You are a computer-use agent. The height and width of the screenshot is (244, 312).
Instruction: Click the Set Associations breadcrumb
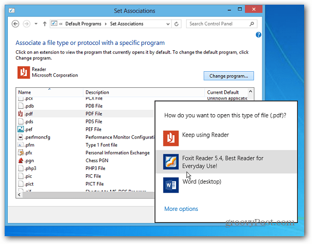point(127,24)
